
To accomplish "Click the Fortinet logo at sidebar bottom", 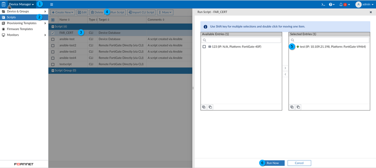I will [24, 164].
